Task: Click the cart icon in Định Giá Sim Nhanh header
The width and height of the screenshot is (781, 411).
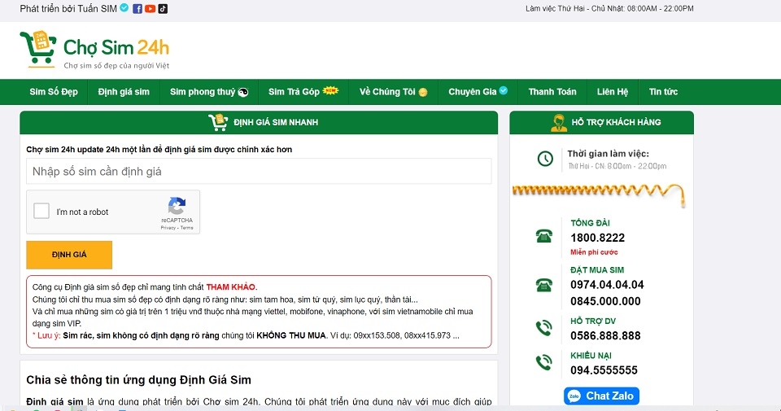Action: point(218,122)
